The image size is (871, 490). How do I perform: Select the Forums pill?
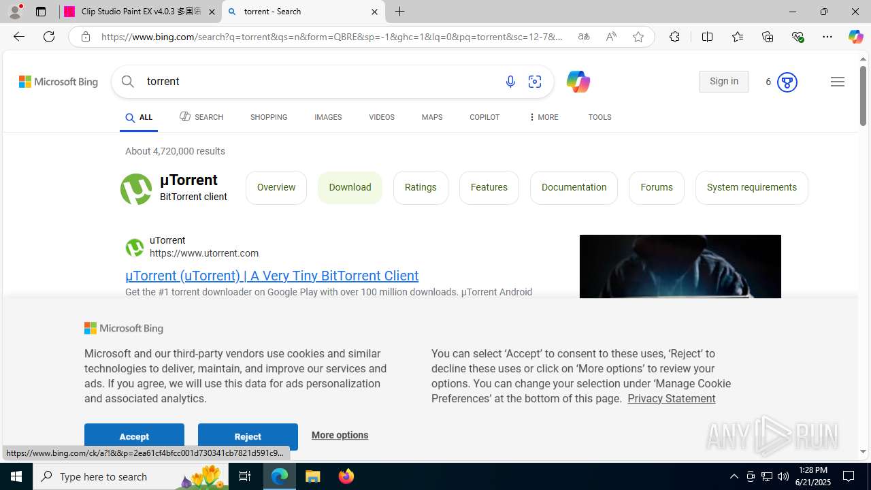[x=657, y=188]
